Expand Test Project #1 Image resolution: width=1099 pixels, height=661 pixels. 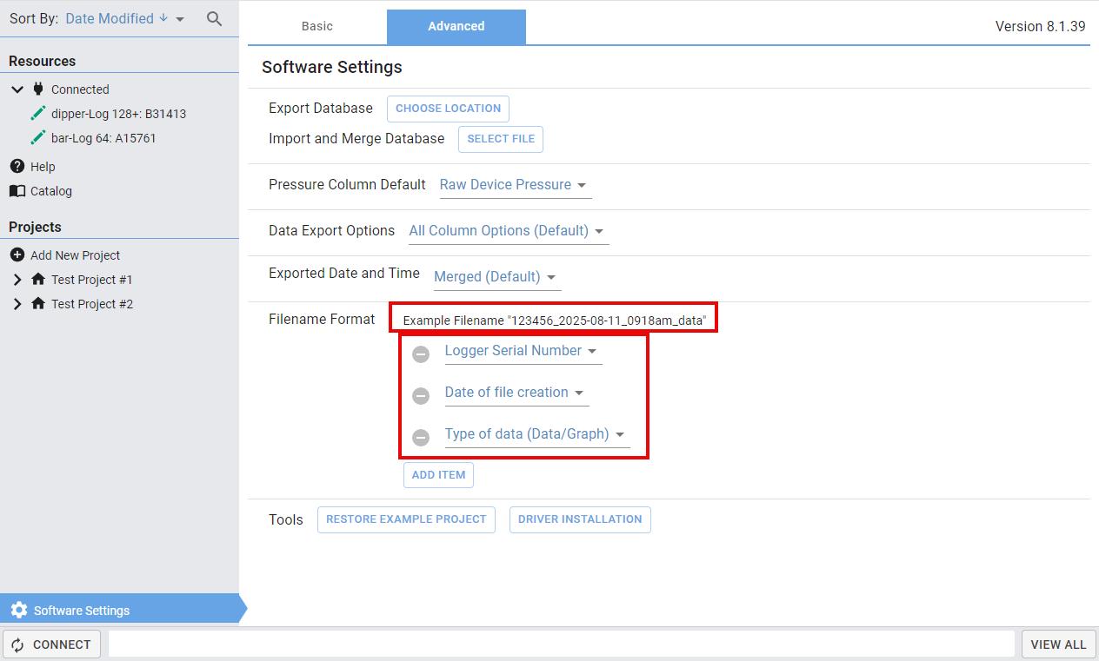(x=17, y=280)
